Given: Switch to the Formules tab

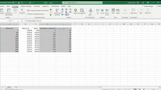Looking at the screenshot, I should (37, 6).
